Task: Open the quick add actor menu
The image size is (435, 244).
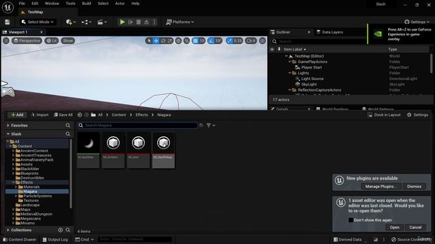Action: [71, 22]
